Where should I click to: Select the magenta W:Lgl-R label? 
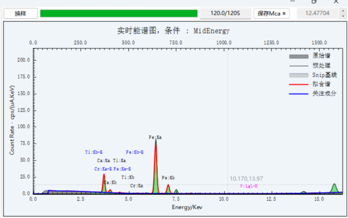[x=249, y=186]
